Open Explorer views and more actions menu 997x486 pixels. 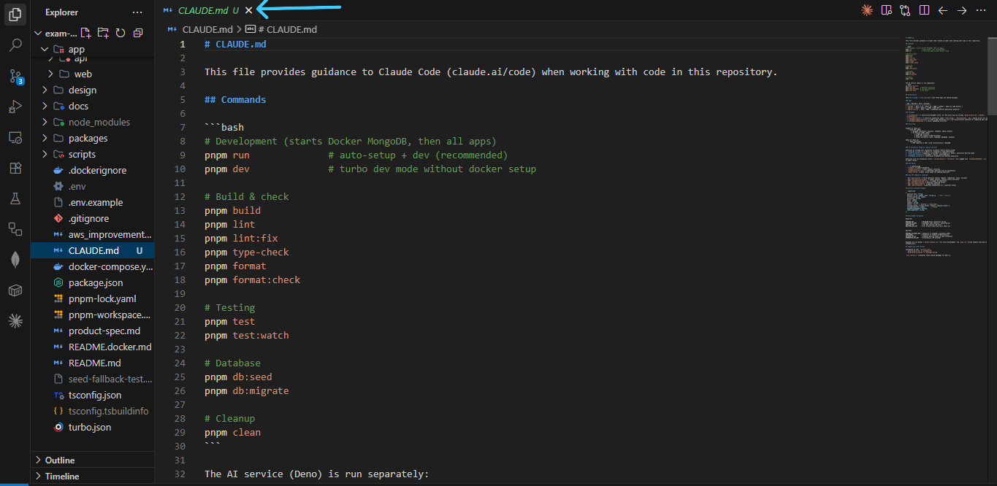[x=137, y=12]
